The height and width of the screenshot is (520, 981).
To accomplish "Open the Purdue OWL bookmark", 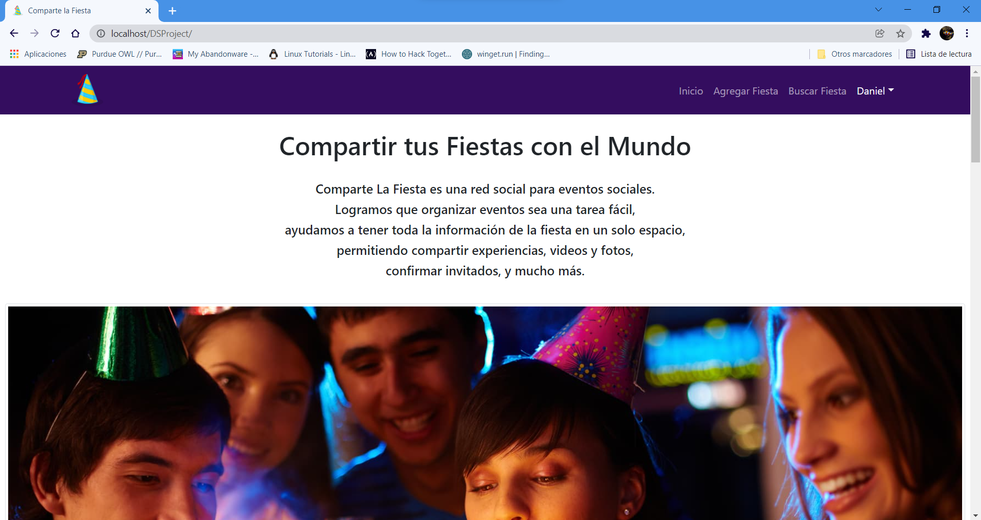I will (120, 54).
